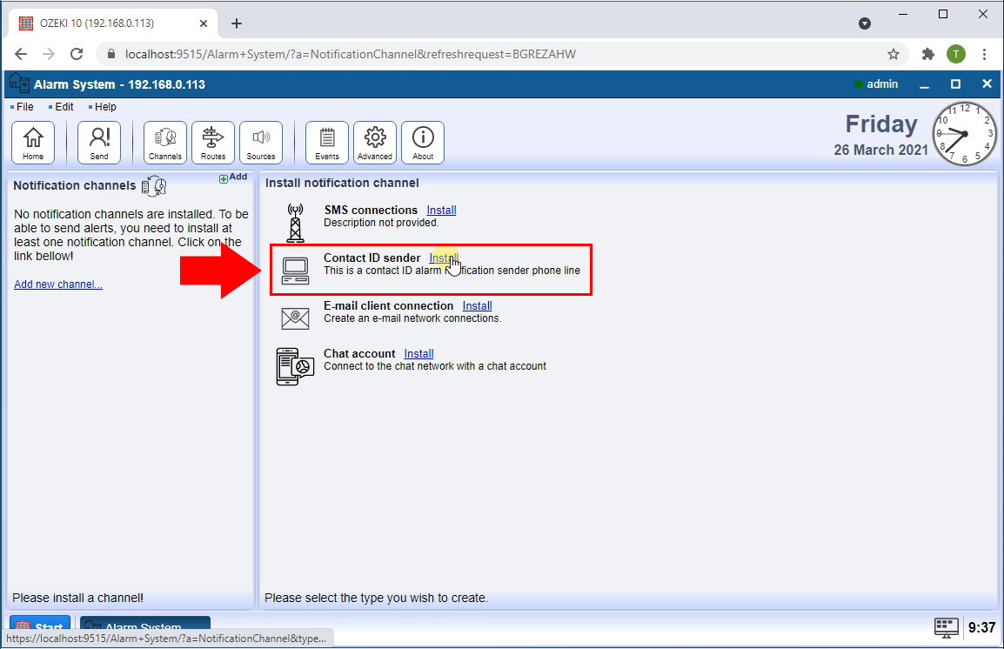Install the Contact ID sender channel
The height and width of the screenshot is (649, 1004).
coord(444,258)
